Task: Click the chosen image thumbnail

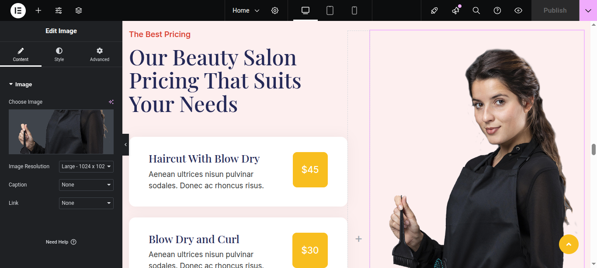Action: point(61,132)
